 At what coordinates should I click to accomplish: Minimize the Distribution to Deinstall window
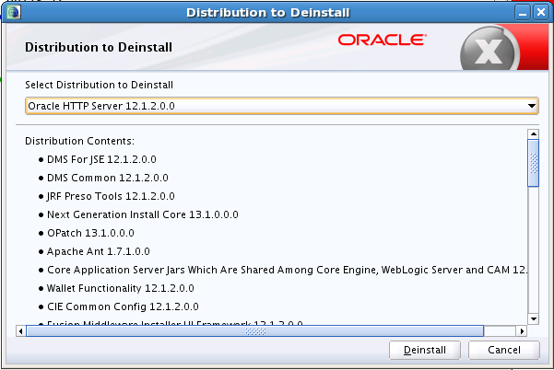[523, 13]
